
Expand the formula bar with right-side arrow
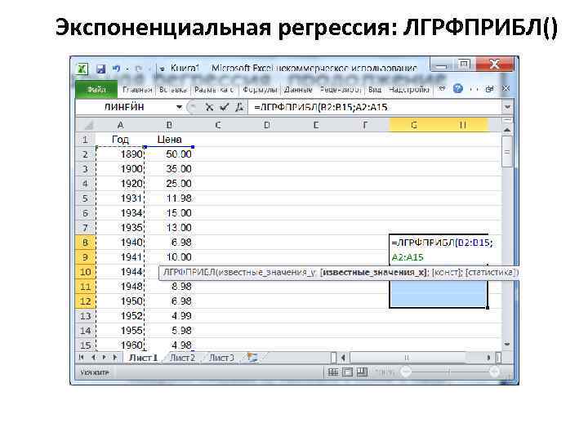click(x=507, y=107)
